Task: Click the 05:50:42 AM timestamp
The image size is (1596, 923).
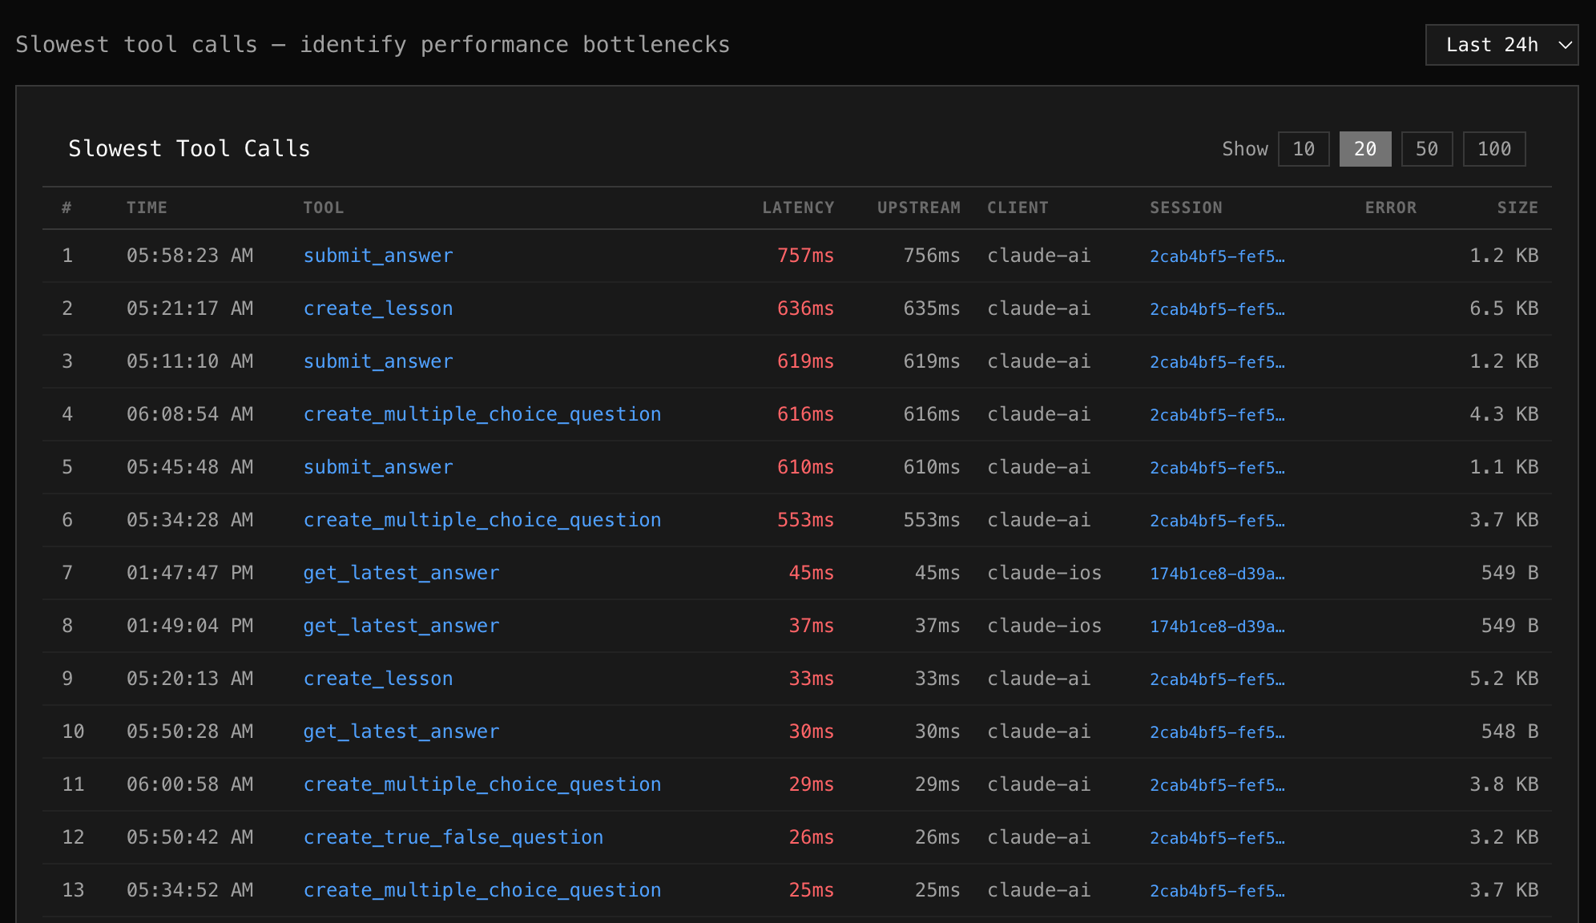Action: [190, 837]
